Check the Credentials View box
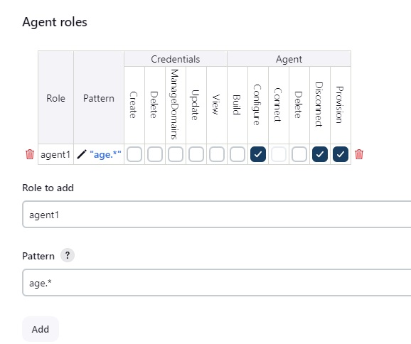Viewport: 411px width, 344px height. tap(217, 154)
